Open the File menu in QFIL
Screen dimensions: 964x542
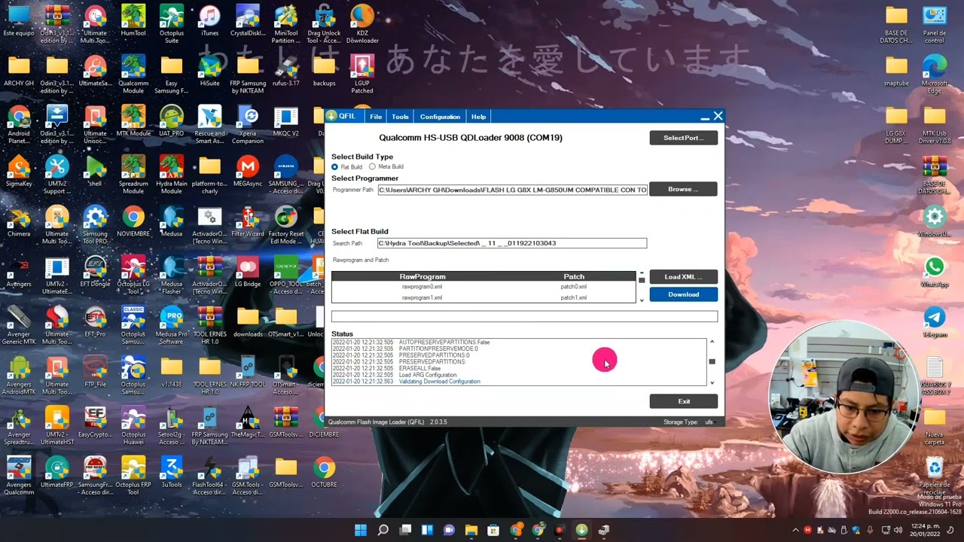[376, 117]
